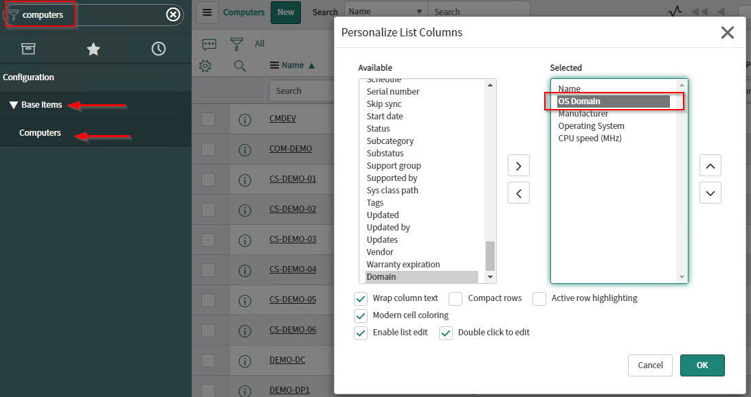Focus the navigator filter field

pyautogui.click(x=93, y=15)
